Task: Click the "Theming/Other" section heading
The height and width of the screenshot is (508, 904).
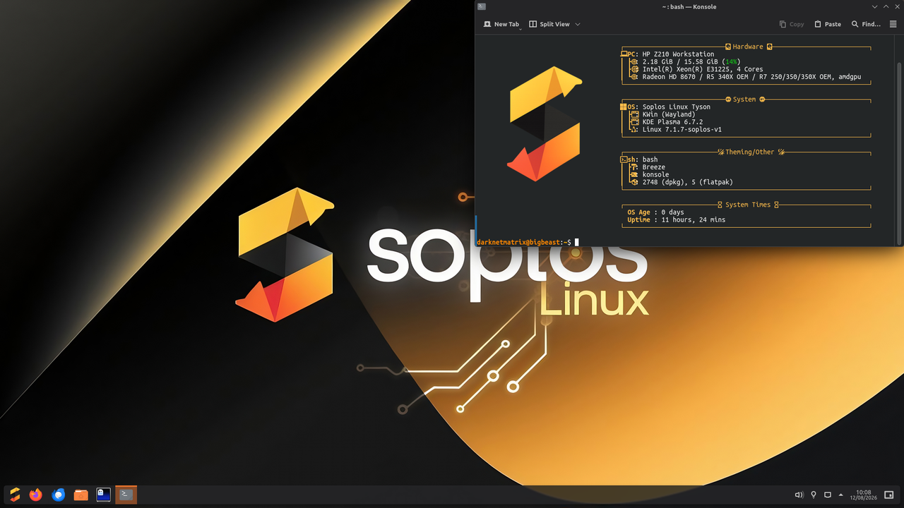Action: tap(750, 152)
